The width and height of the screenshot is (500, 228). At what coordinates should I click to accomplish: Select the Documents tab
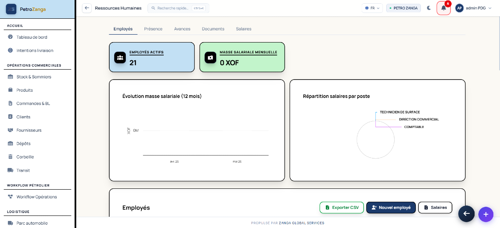tap(213, 29)
